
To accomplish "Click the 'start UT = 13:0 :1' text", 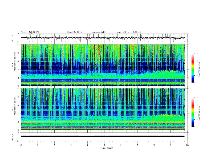I will click(129, 32).
